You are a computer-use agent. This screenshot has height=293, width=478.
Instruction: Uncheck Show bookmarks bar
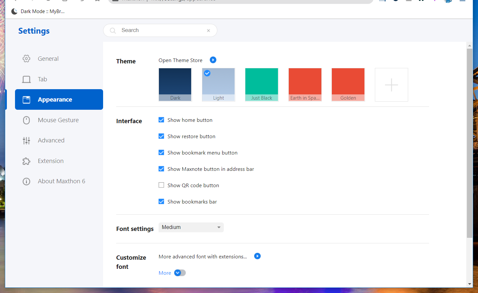(161, 201)
